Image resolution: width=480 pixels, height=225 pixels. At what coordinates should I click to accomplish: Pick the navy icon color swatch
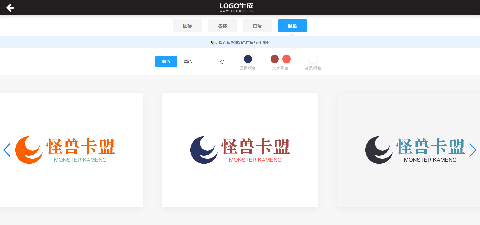(x=248, y=59)
